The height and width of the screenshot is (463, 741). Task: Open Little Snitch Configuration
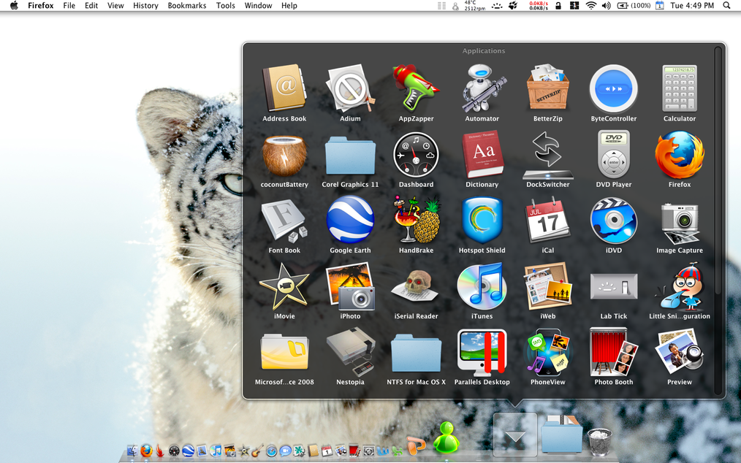pyautogui.click(x=680, y=286)
